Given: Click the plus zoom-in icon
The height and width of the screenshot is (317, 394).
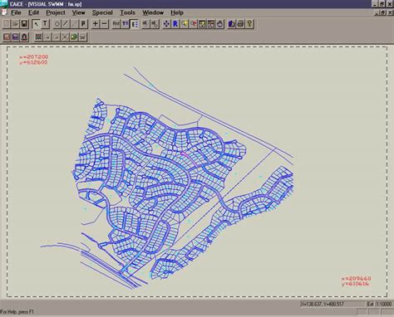Looking at the screenshot, I should coord(95,24).
